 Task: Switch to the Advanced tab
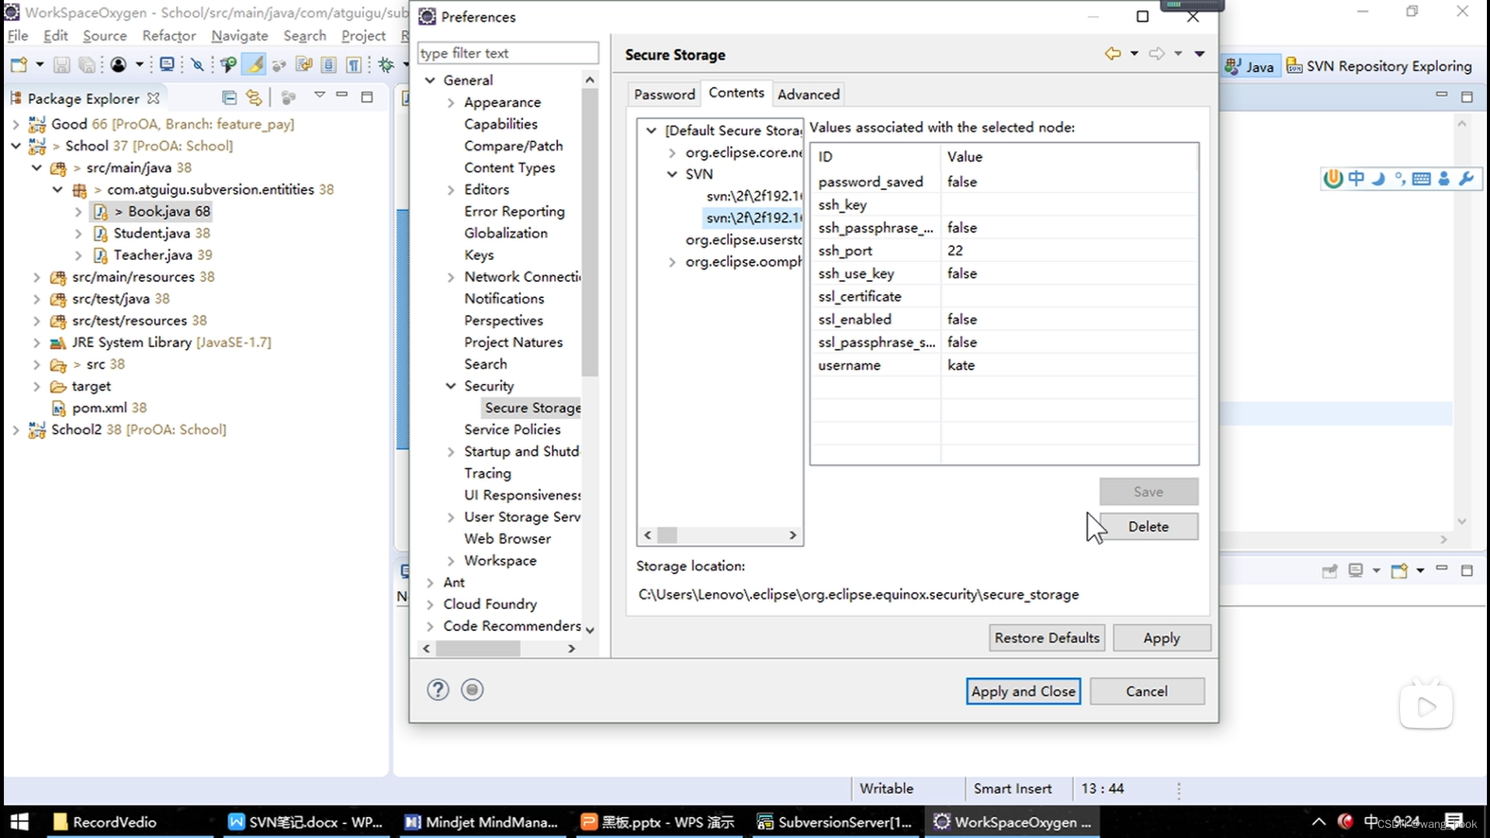(x=809, y=94)
